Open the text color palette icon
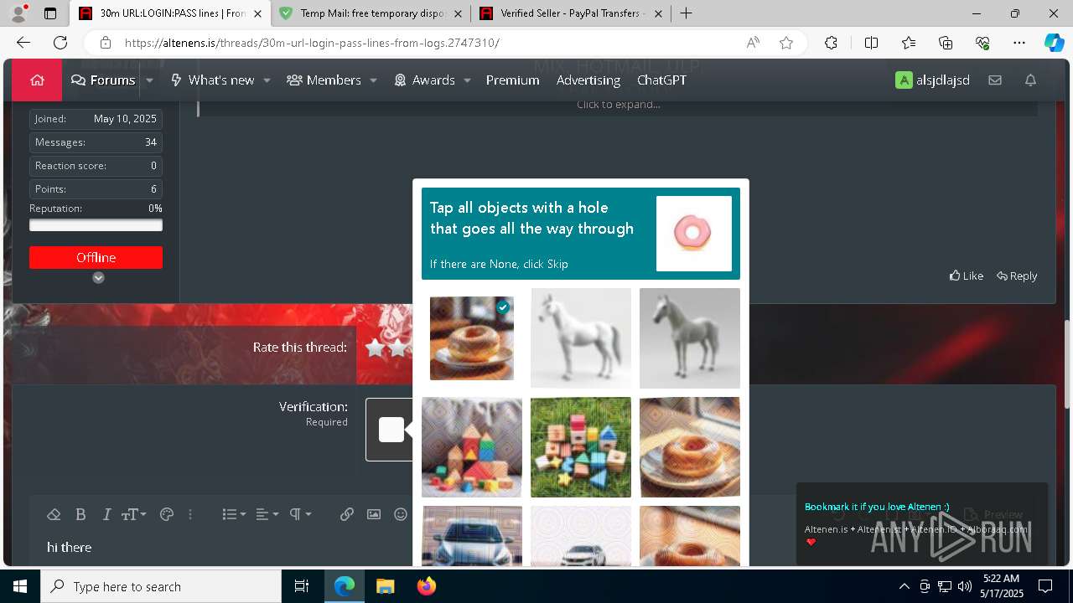Screen dimensions: 1073x603 click(x=167, y=514)
